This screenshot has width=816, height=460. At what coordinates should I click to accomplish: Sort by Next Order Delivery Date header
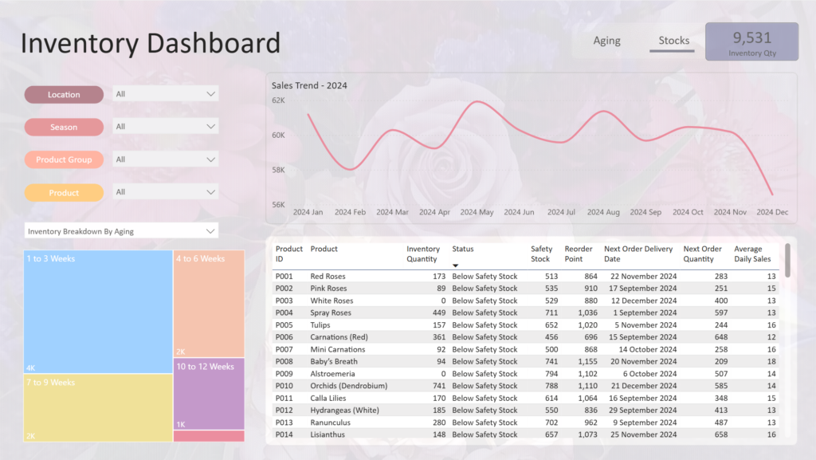tap(638, 254)
